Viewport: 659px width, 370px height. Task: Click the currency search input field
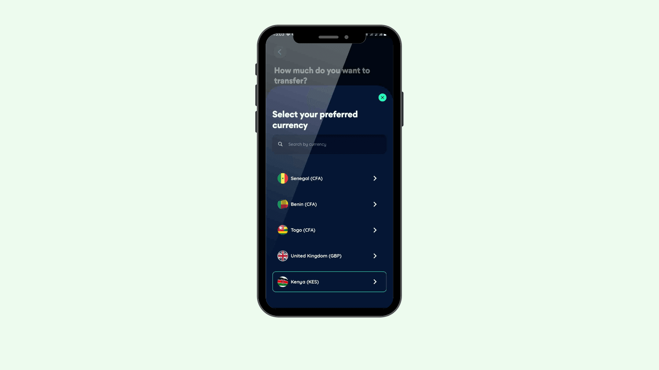329,144
